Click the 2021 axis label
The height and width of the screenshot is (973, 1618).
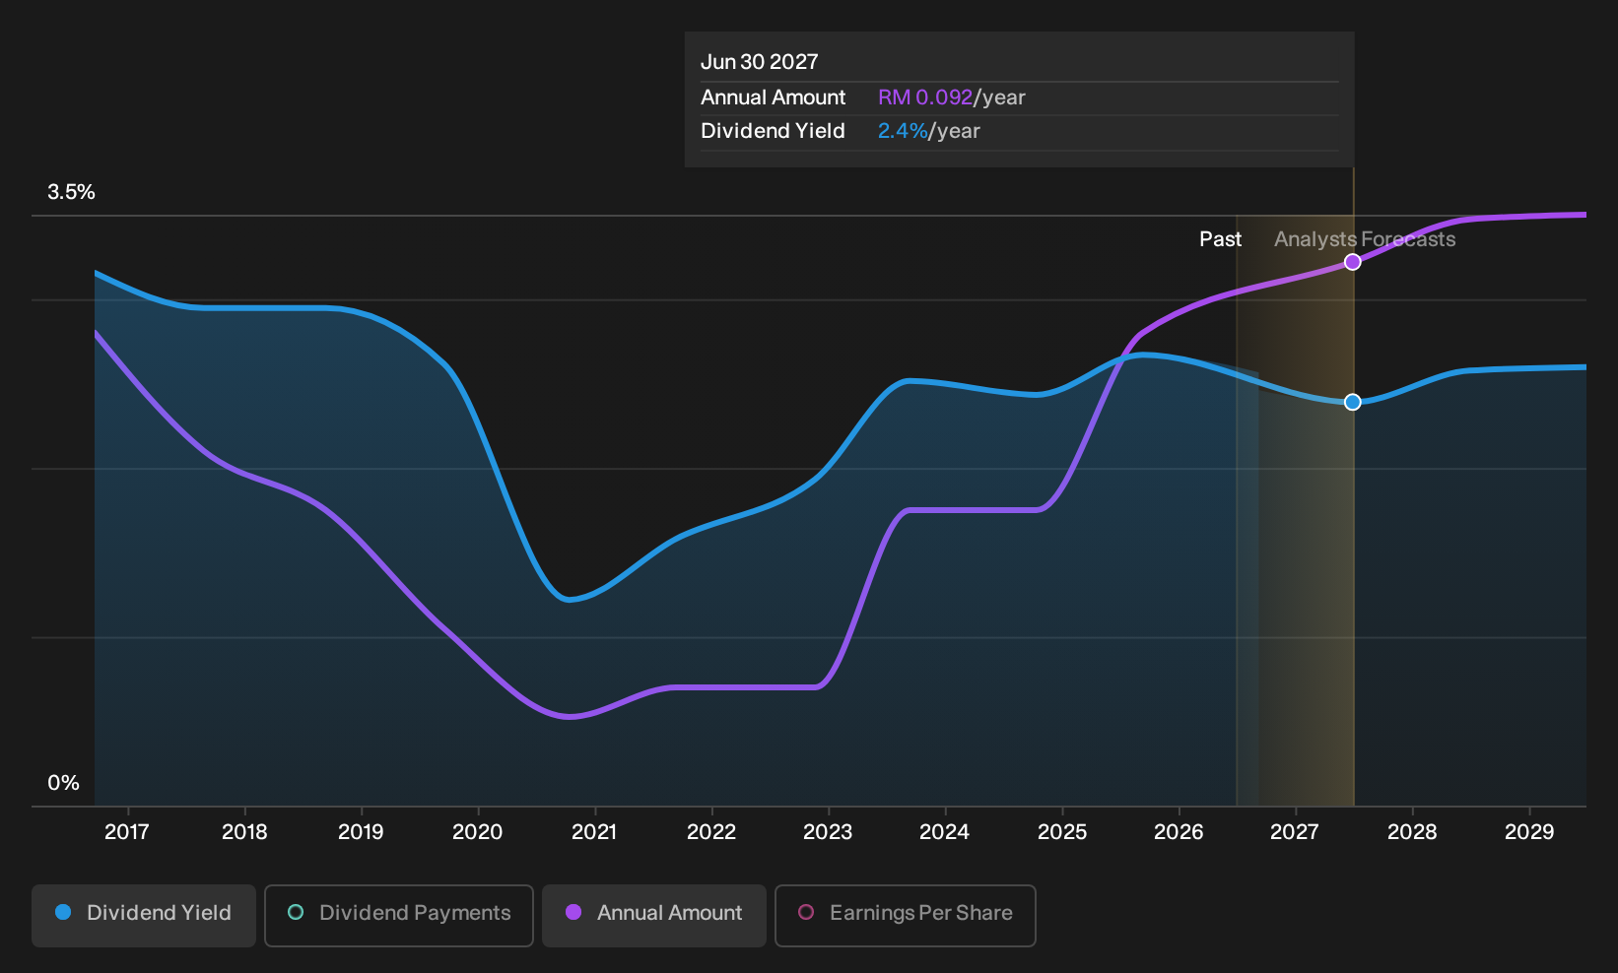(594, 832)
